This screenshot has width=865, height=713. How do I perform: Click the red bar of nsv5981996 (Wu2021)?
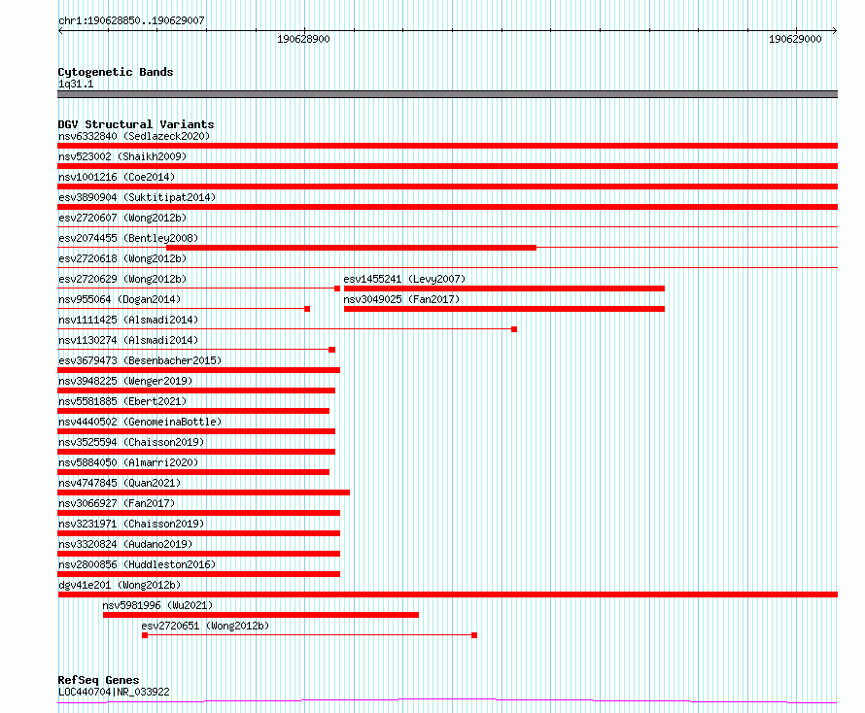(260, 615)
